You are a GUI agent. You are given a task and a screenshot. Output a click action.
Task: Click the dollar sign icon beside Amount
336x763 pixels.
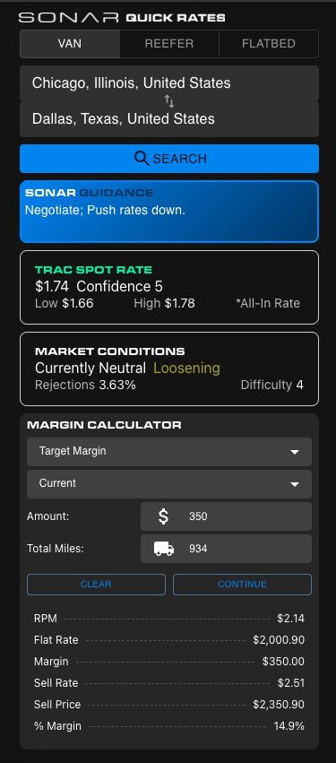(x=164, y=516)
